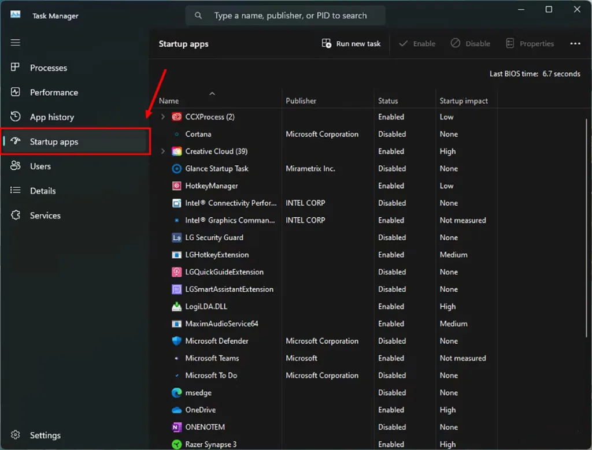Image resolution: width=592 pixels, height=450 pixels.
Task: Click the LG Security Guard icon
Action: point(176,237)
